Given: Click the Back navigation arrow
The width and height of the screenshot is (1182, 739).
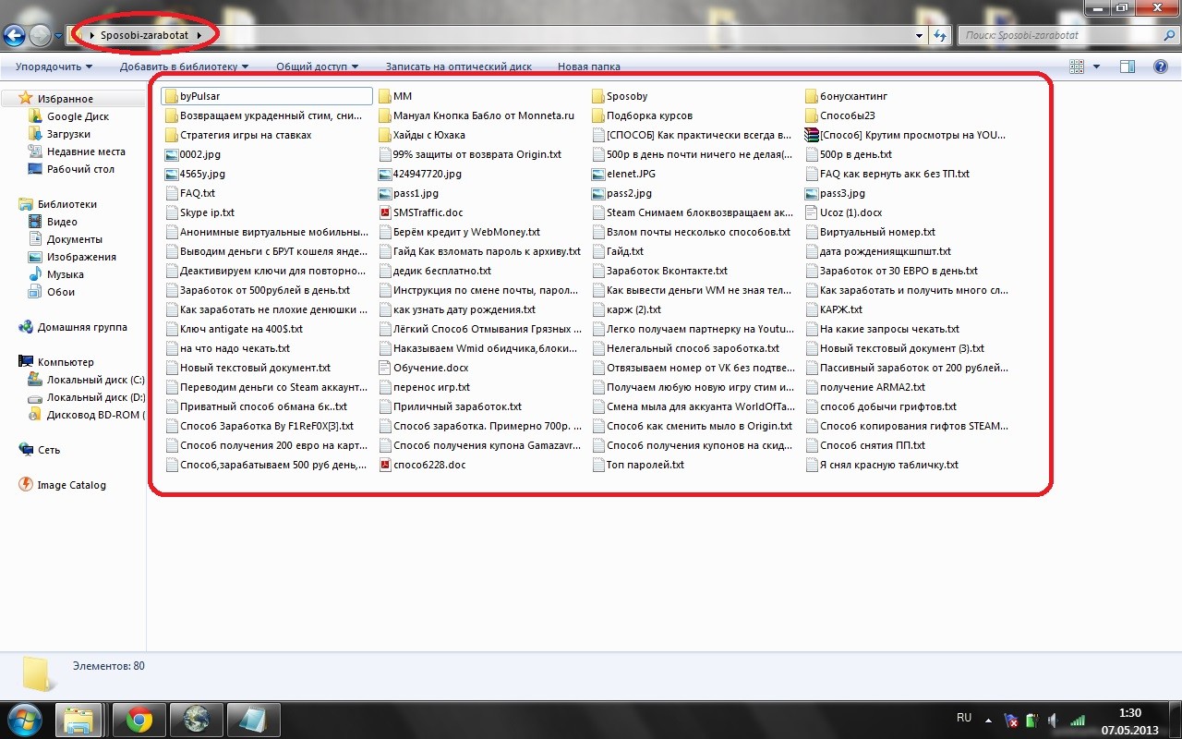Looking at the screenshot, I should 14,36.
